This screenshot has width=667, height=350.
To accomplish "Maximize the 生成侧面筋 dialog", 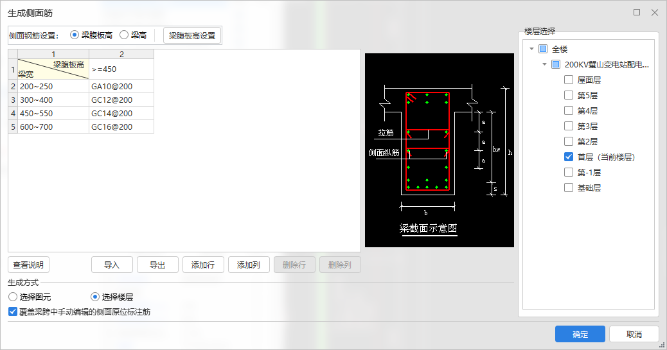I will tap(637, 12).
